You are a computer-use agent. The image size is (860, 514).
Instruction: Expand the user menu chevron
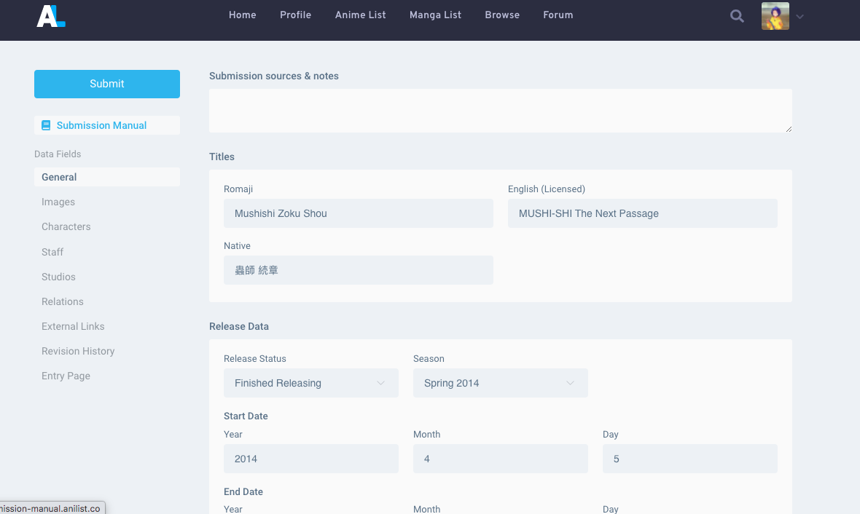(x=800, y=17)
